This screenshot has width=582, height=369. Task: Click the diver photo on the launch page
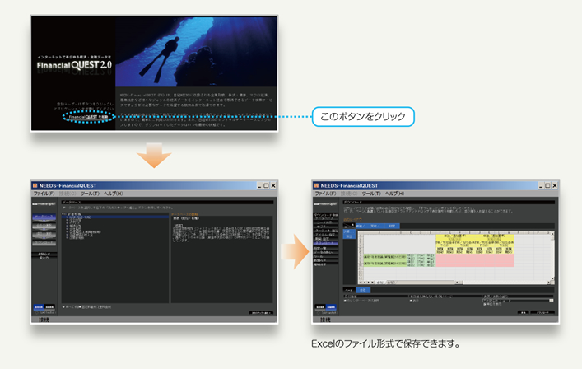(196, 52)
